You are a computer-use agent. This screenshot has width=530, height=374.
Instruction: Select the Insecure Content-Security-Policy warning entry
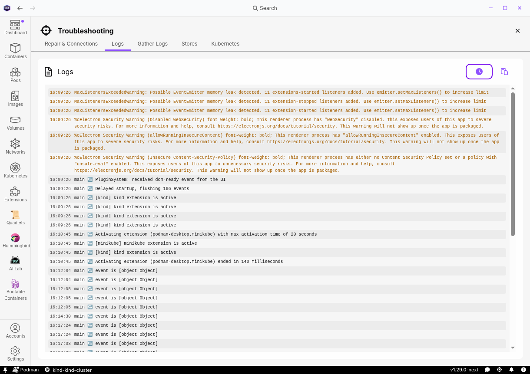coord(277,164)
